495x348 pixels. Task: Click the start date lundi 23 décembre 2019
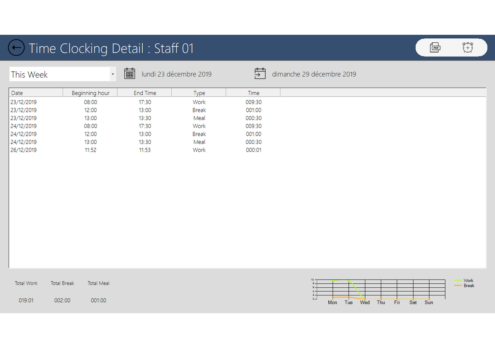coord(176,74)
